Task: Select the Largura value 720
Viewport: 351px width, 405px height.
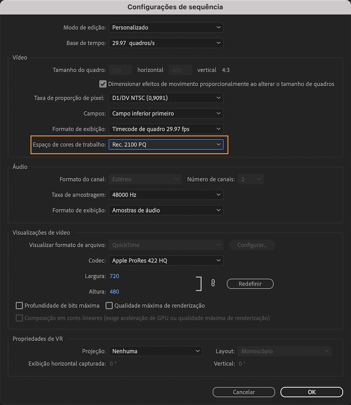Action: coord(114,276)
